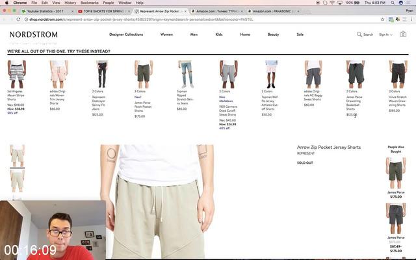Image resolution: width=416 pixels, height=260 pixels.
Task: Switch to the Youtube Statistics tab
Action: pyautogui.click(x=45, y=12)
